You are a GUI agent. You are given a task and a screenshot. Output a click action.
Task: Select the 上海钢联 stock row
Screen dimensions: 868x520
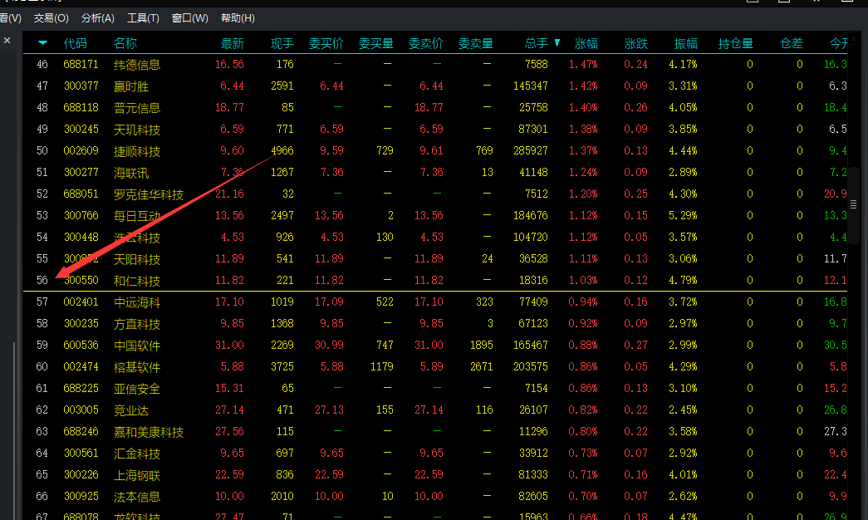pyautogui.click(x=137, y=475)
